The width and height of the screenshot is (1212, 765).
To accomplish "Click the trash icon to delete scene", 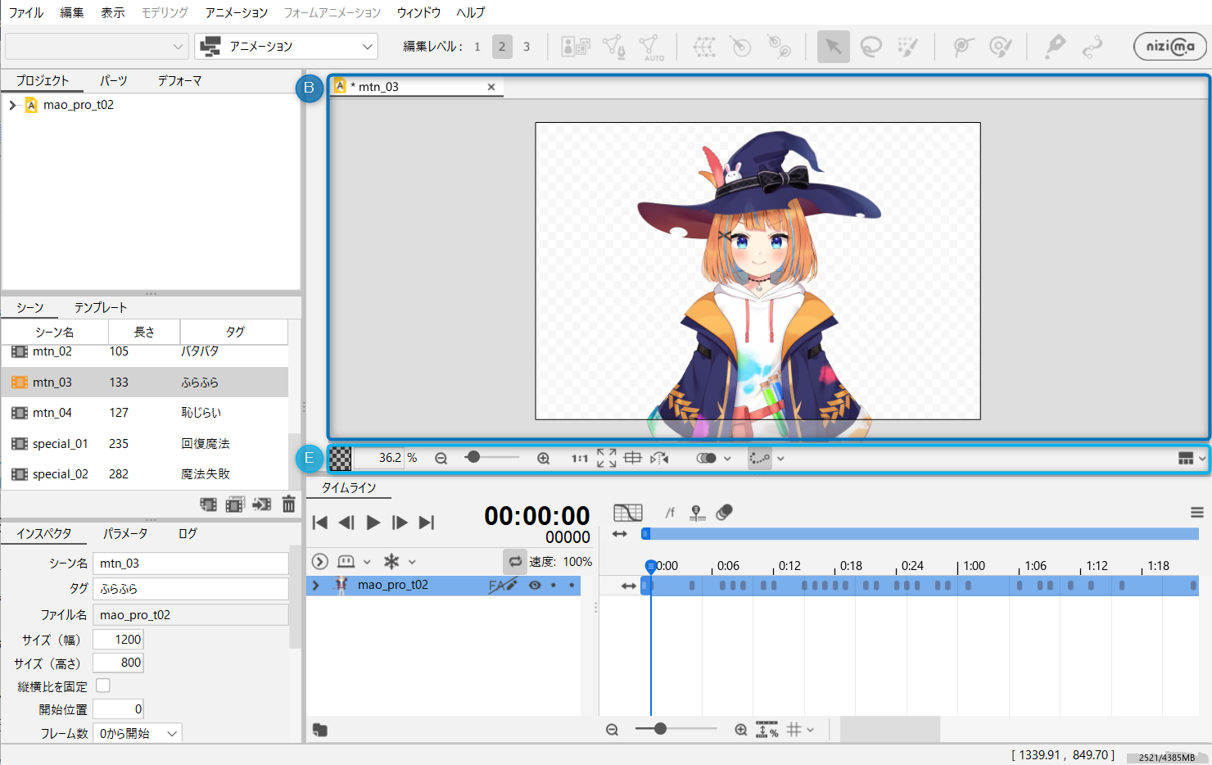I will click(288, 505).
